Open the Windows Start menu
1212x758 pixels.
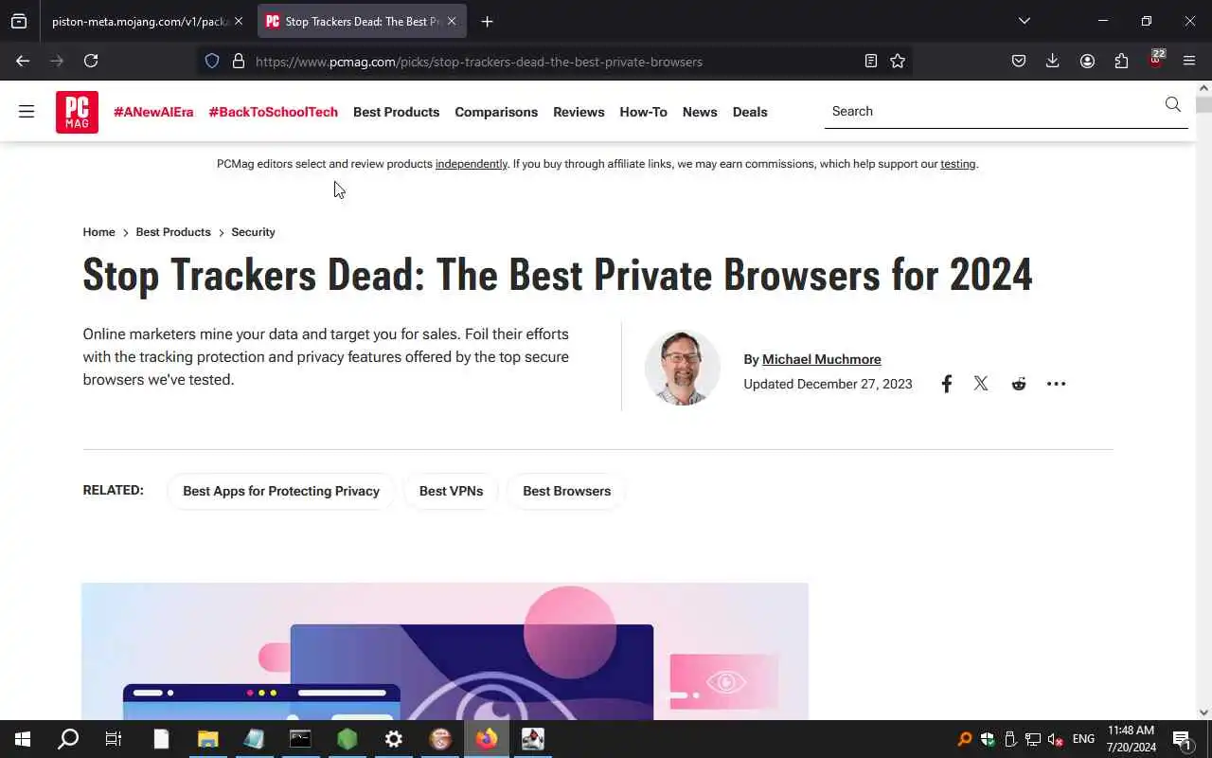23,739
